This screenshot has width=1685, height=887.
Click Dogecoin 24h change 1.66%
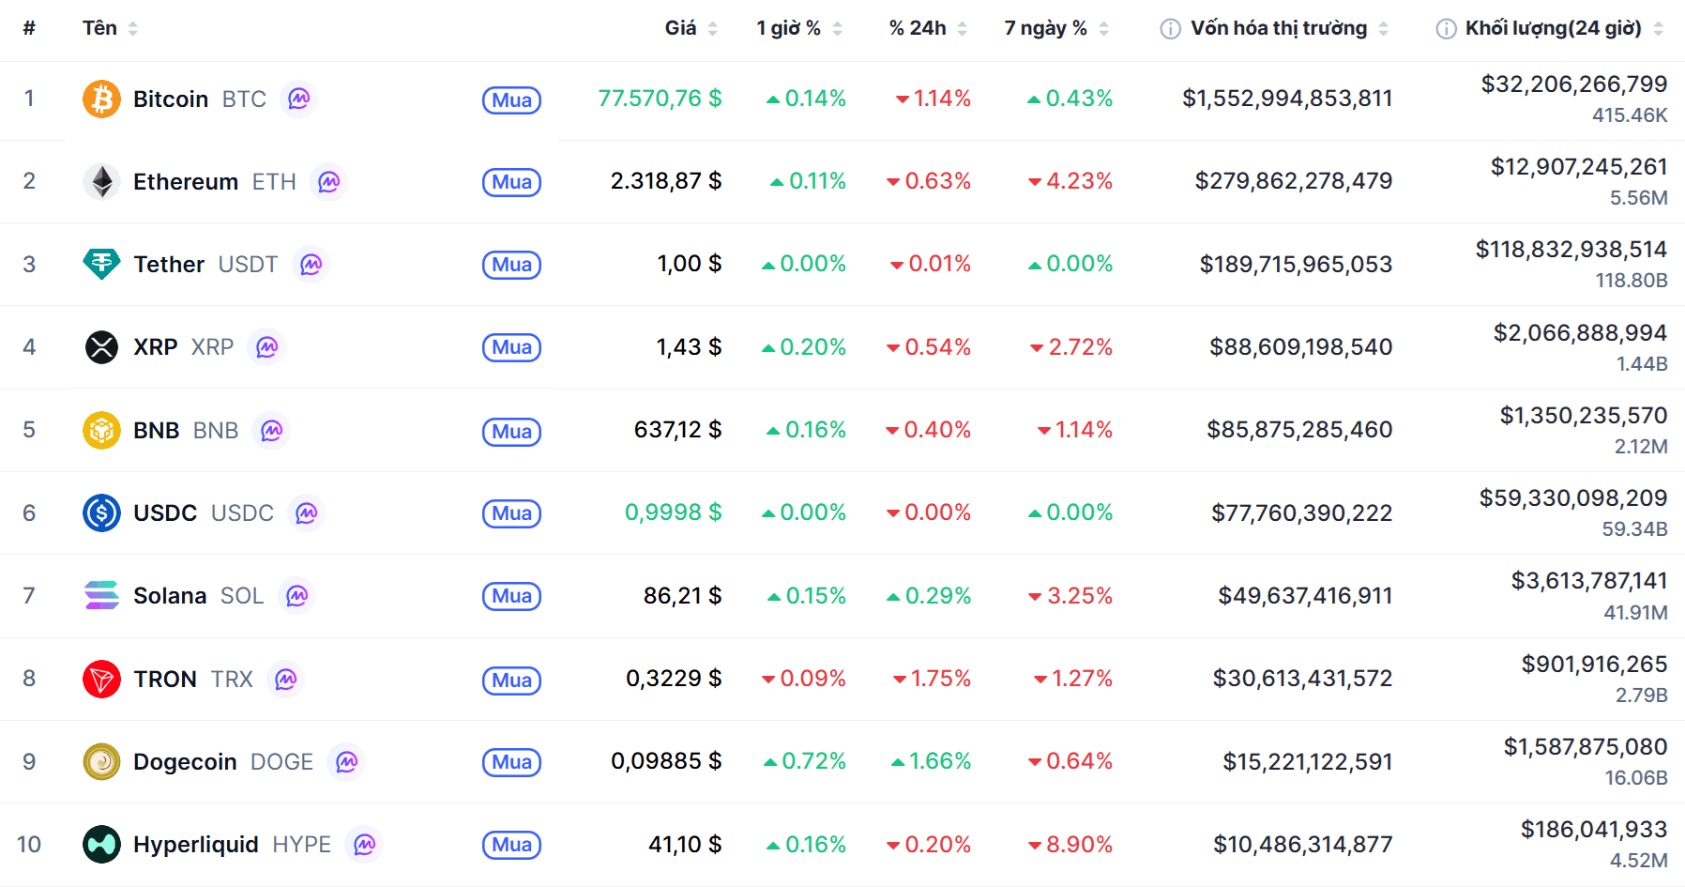click(931, 760)
